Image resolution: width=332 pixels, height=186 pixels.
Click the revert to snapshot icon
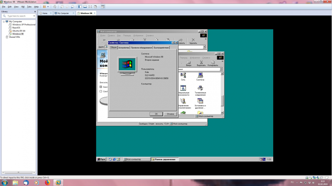(x=67, y=7)
